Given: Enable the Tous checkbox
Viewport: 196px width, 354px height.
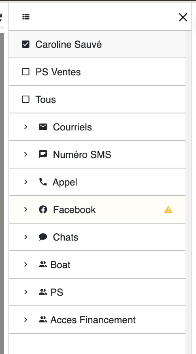Looking at the screenshot, I should [x=26, y=99].
